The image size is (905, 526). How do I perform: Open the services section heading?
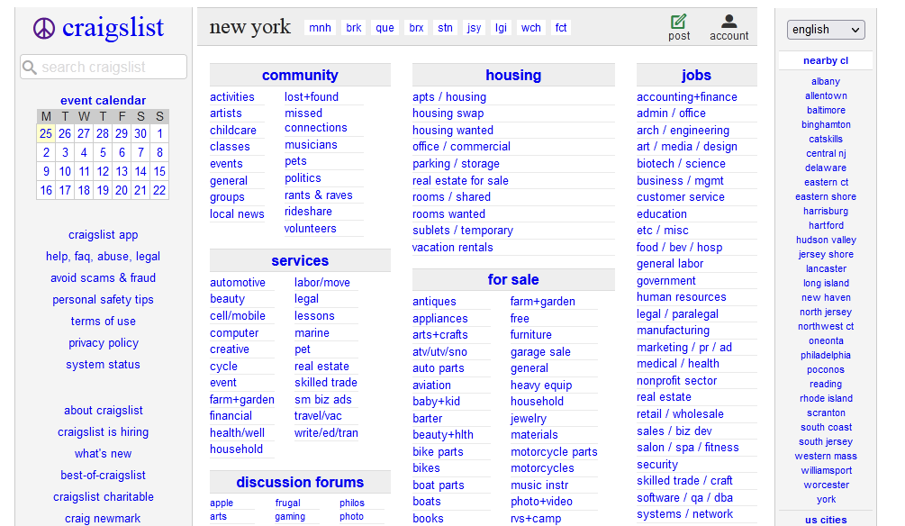click(300, 261)
